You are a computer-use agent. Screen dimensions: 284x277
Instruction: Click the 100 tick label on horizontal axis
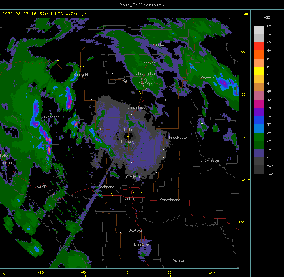click(212, 272)
